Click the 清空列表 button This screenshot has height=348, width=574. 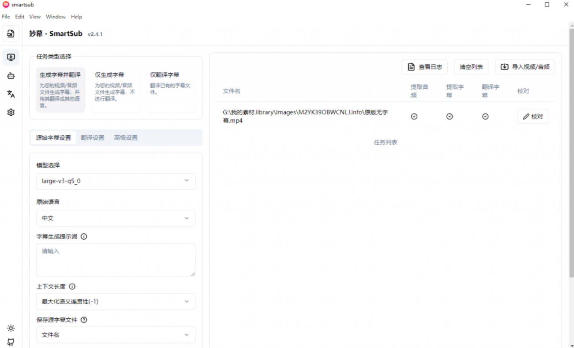[x=471, y=67]
